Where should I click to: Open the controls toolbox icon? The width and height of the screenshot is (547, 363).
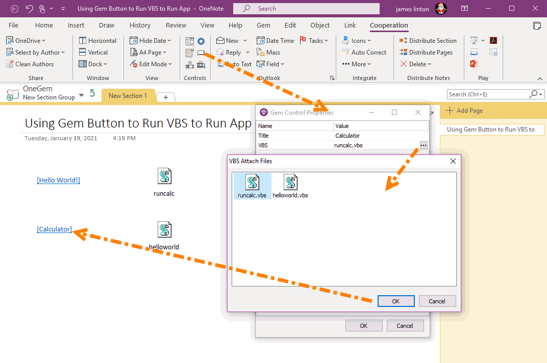[201, 64]
